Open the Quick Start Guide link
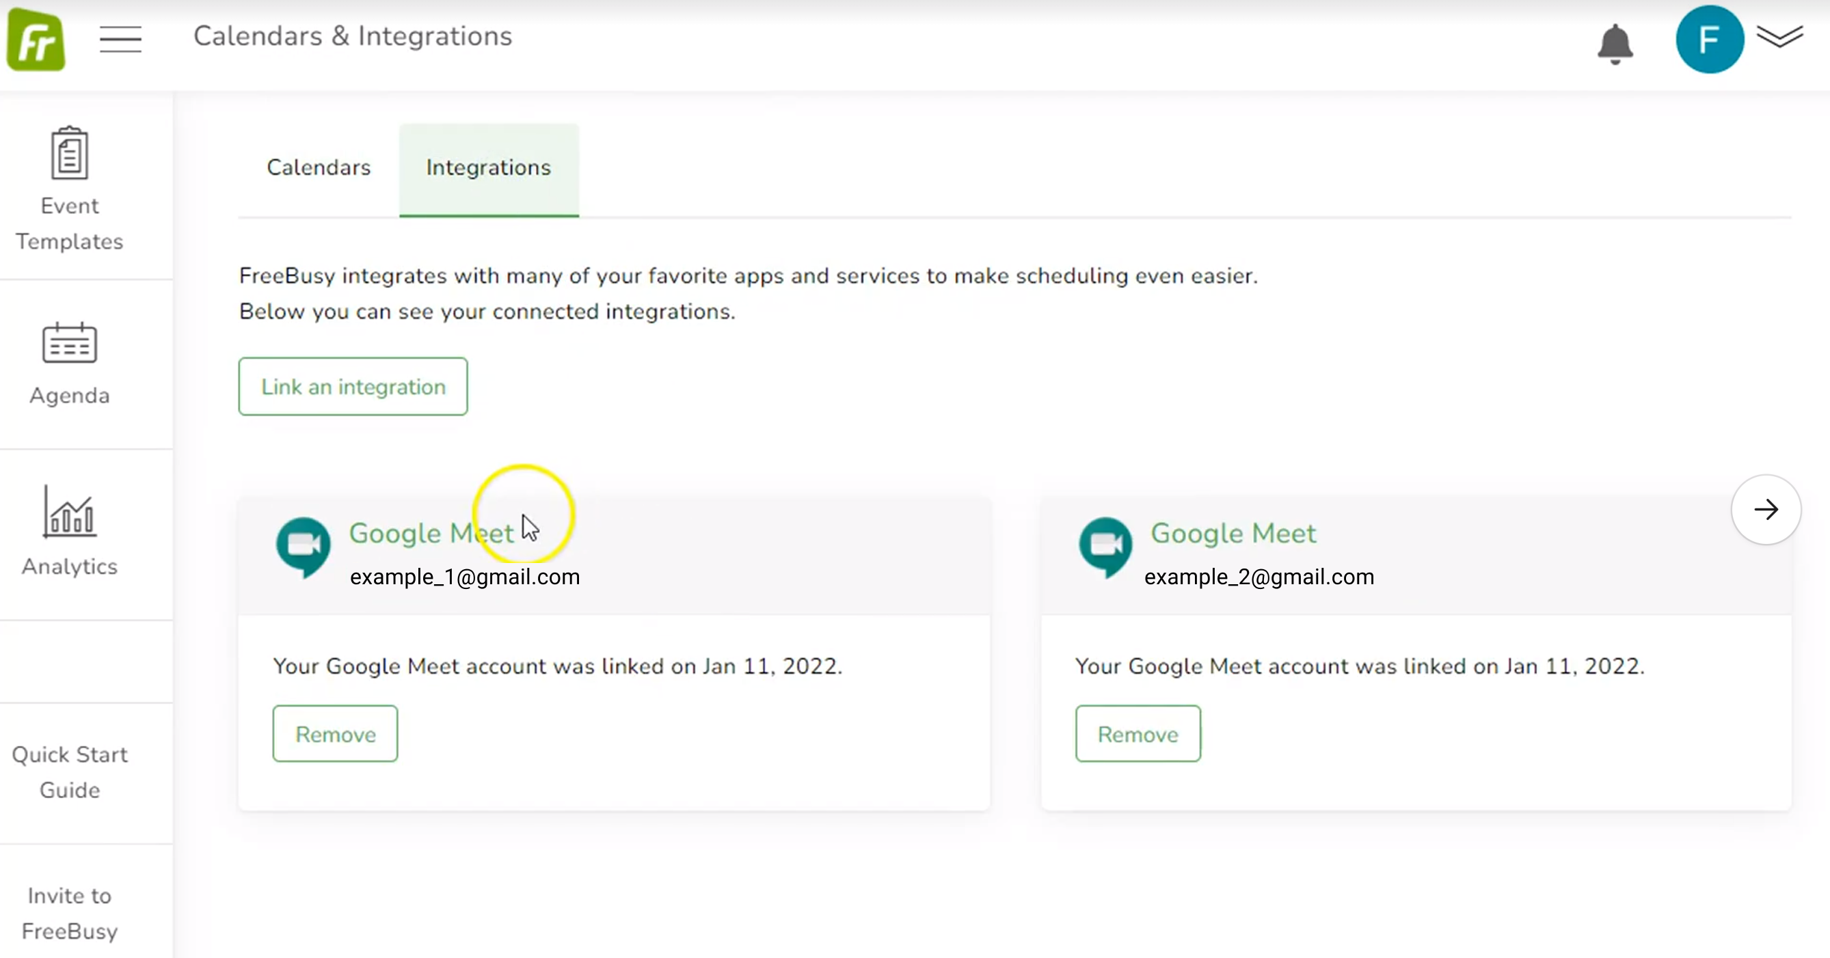 click(70, 772)
